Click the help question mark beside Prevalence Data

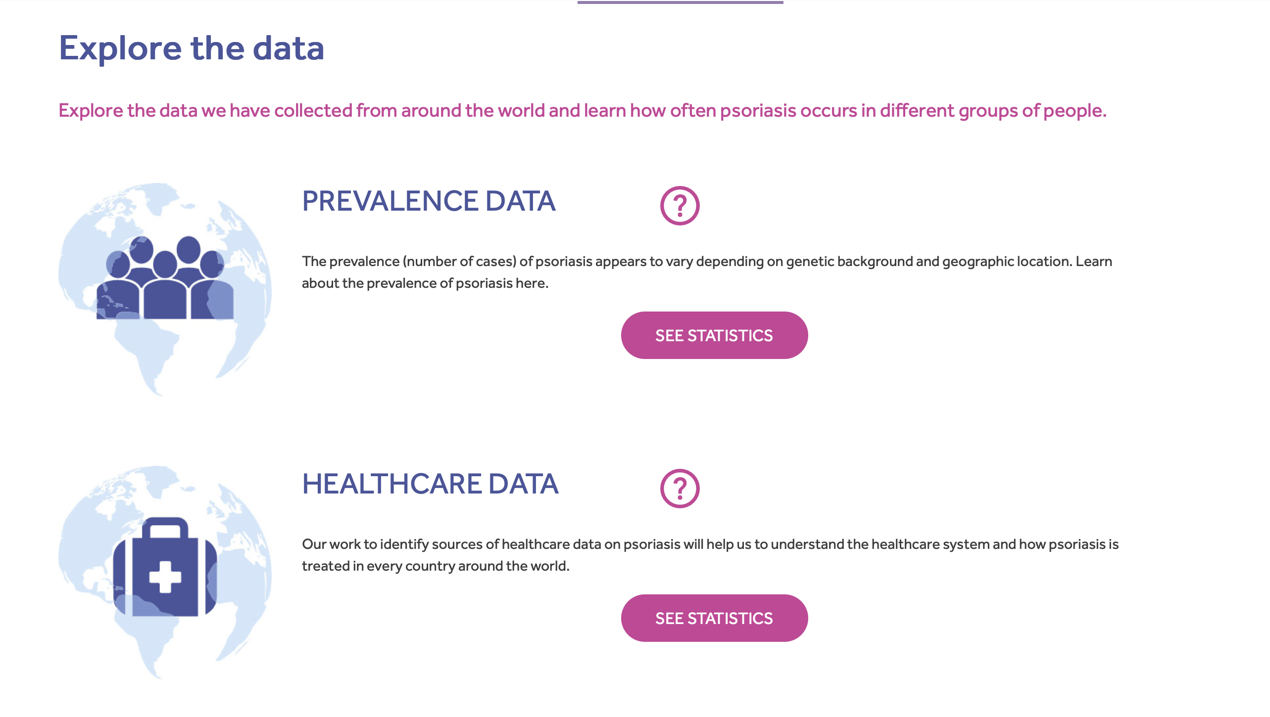click(680, 206)
